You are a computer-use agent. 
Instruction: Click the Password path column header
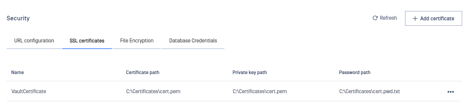coord(355,72)
